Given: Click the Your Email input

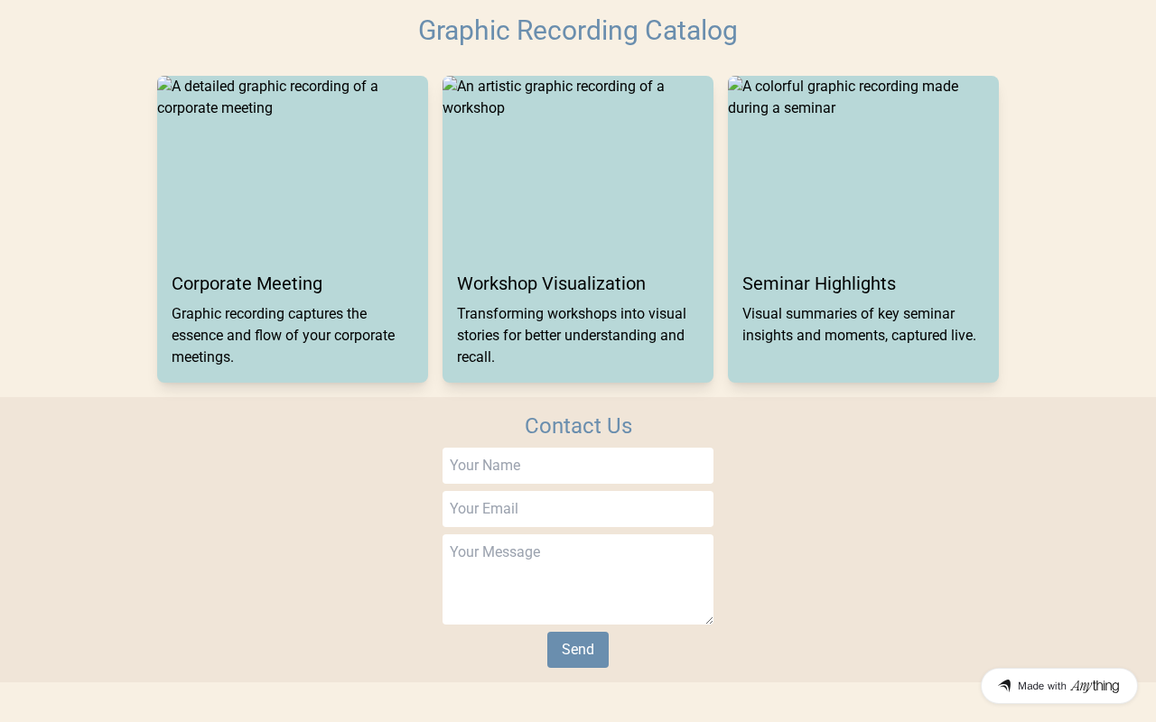Looking at the screenshot, I should tap(578, 509).
